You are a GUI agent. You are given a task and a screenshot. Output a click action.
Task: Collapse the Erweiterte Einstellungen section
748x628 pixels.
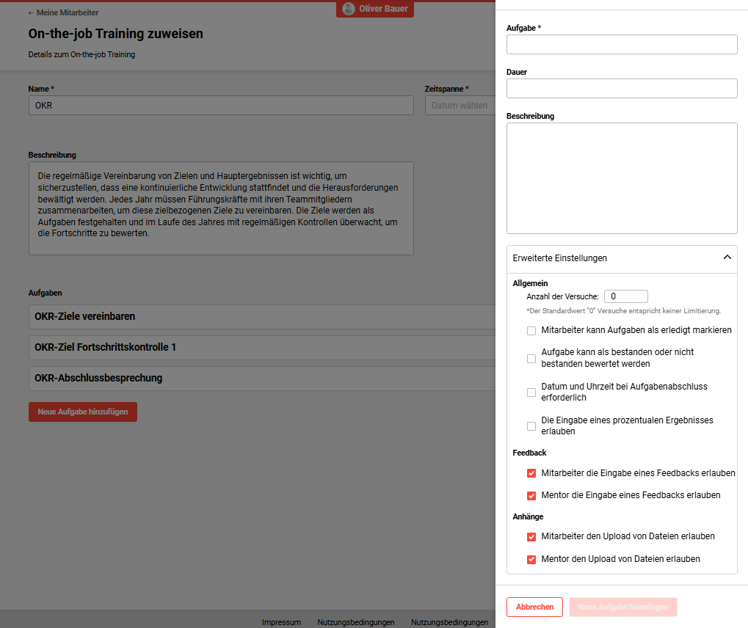point(727,258)
